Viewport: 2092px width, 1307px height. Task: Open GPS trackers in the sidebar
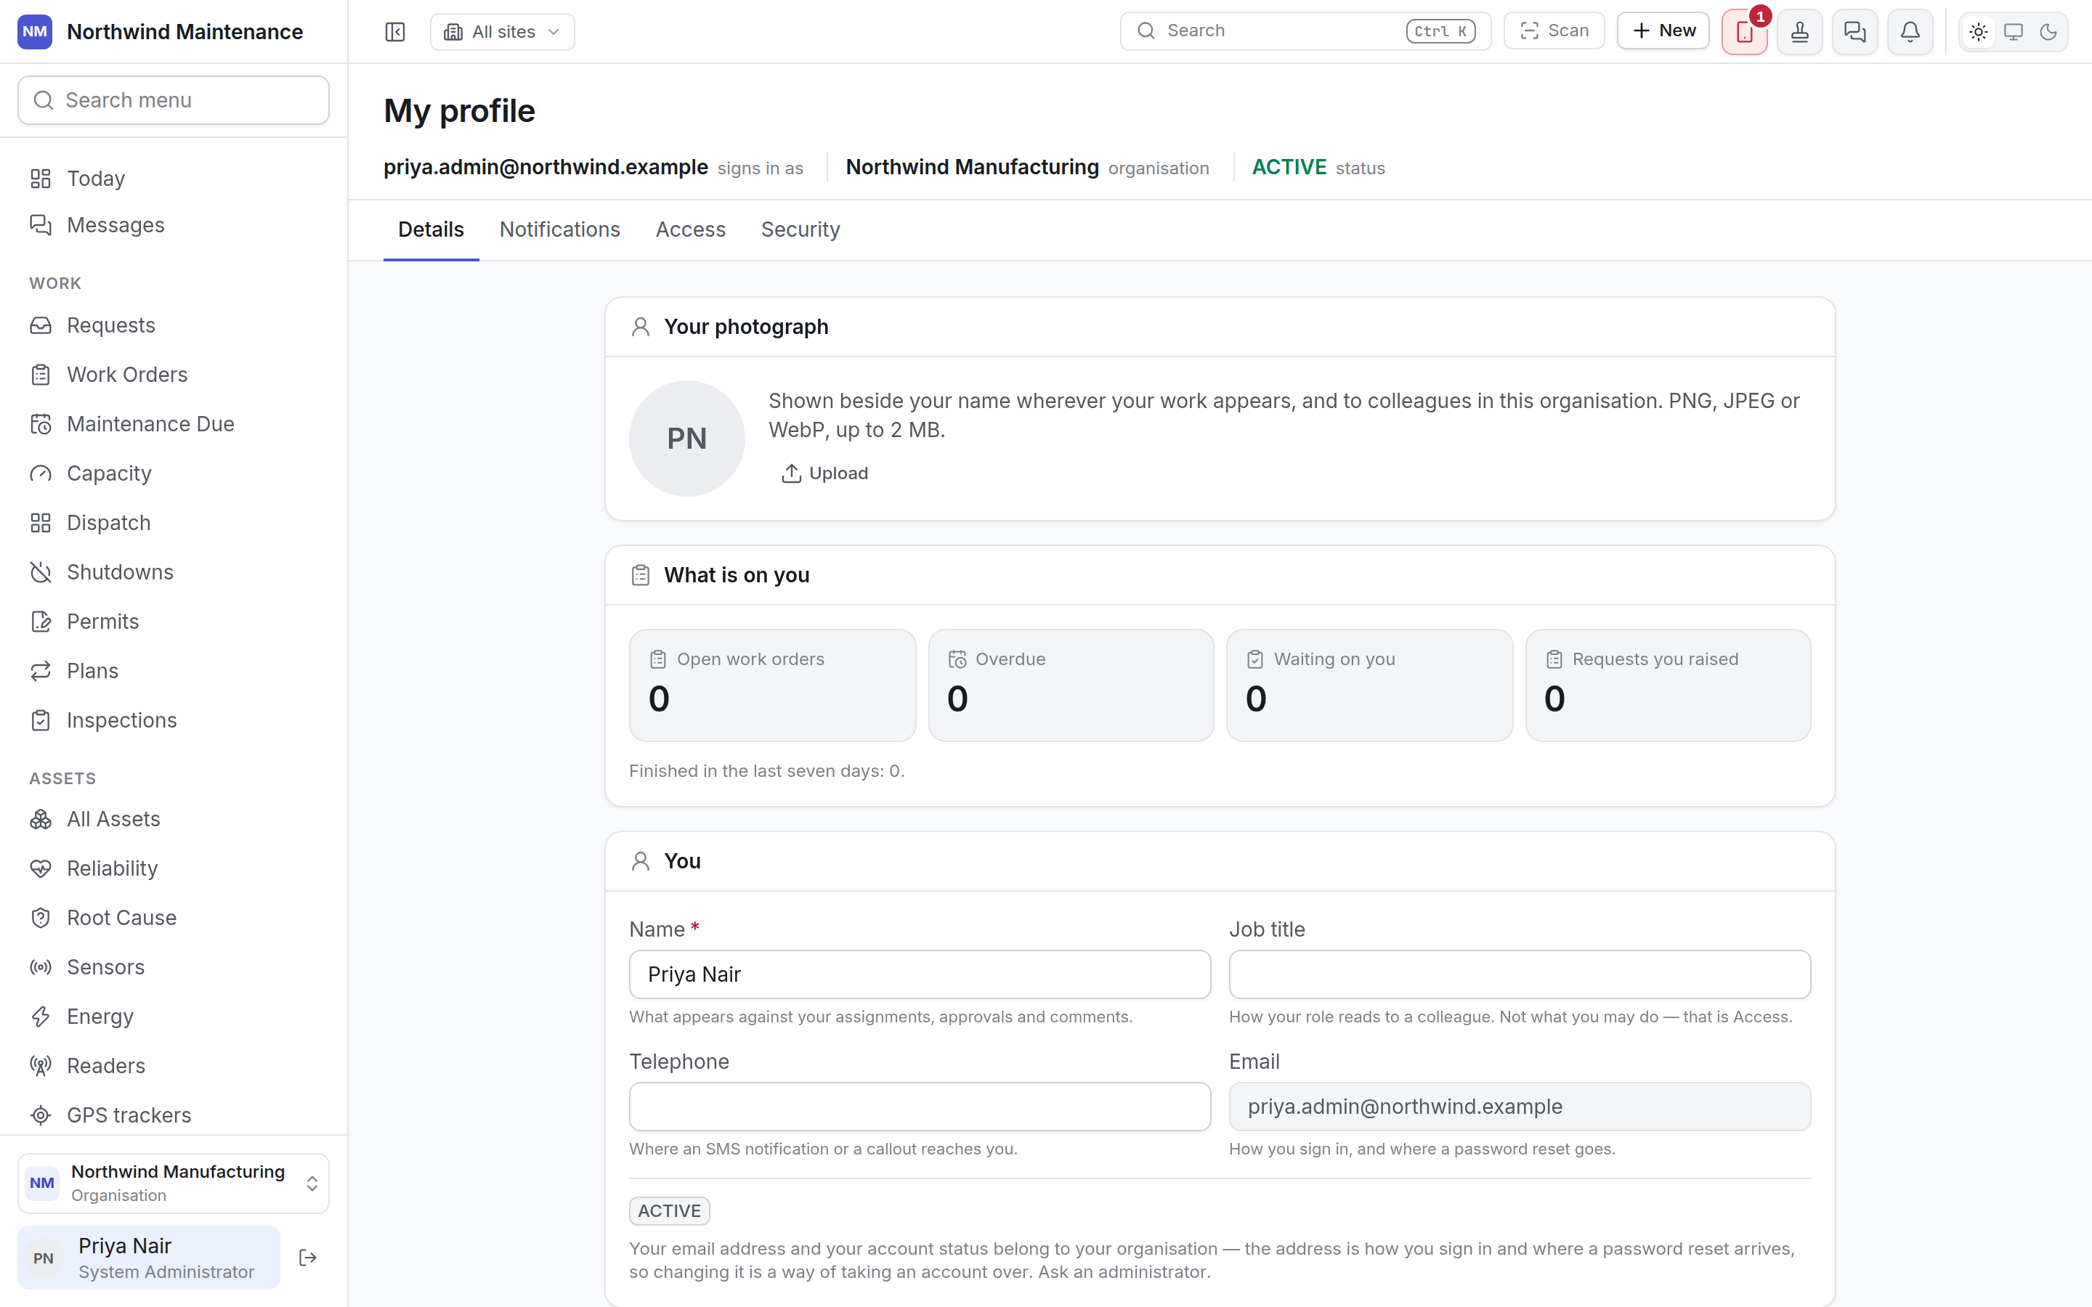(174, 1115)
